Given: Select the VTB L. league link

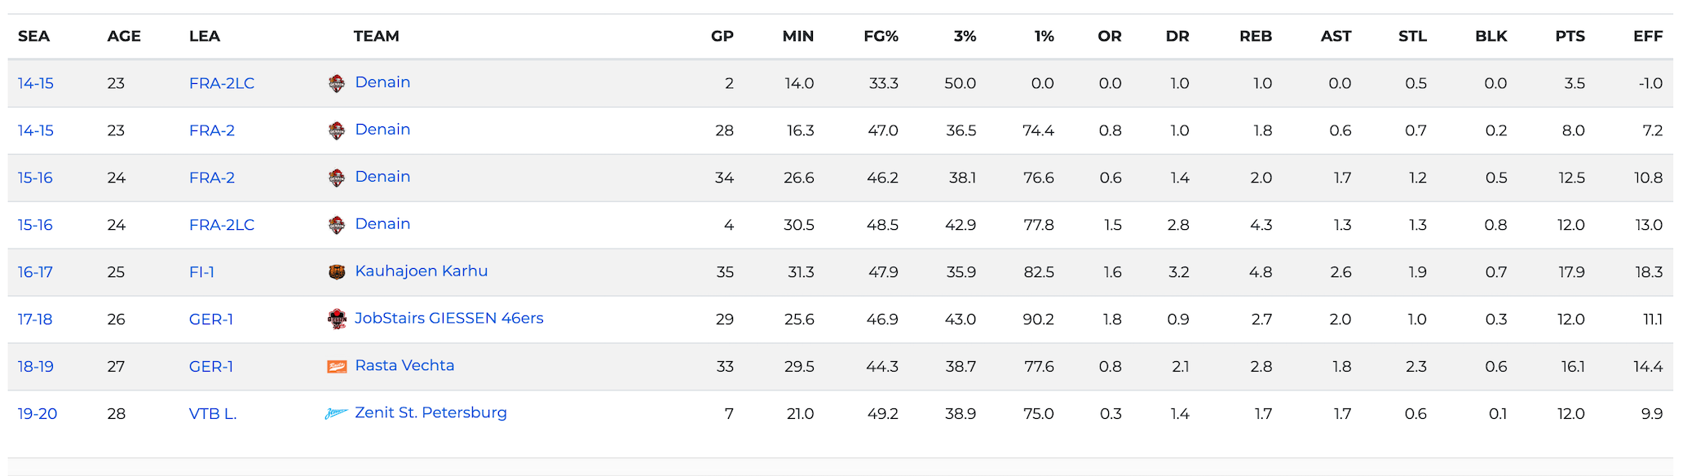Looking at the screenshot, I should tap(213, 414).
